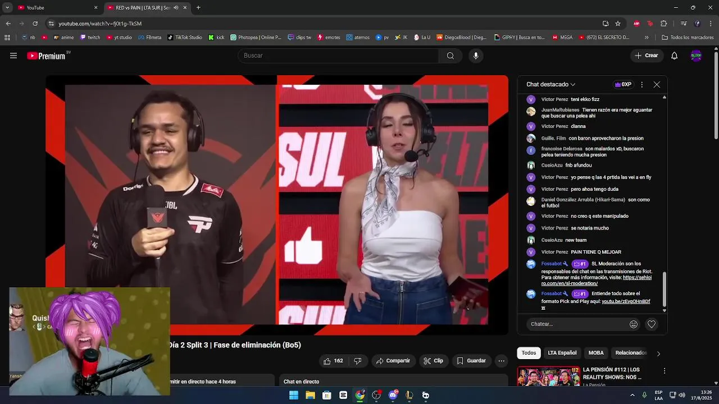Open options for La Pensión #112 video
The image size is (719, 404).
point(665,371)
